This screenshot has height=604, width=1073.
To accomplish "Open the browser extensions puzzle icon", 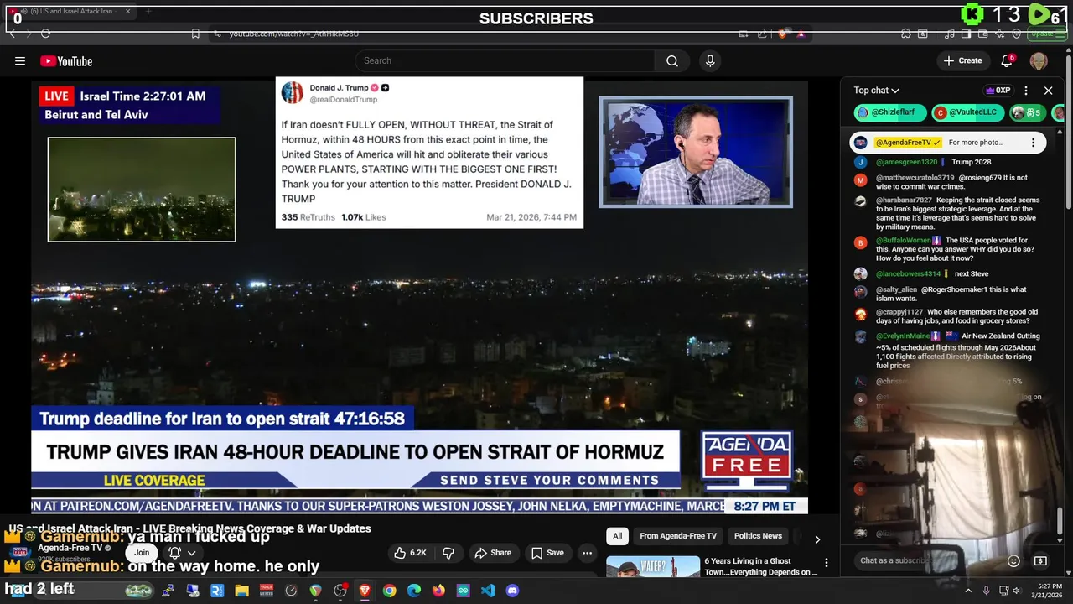I will (906, 34).
